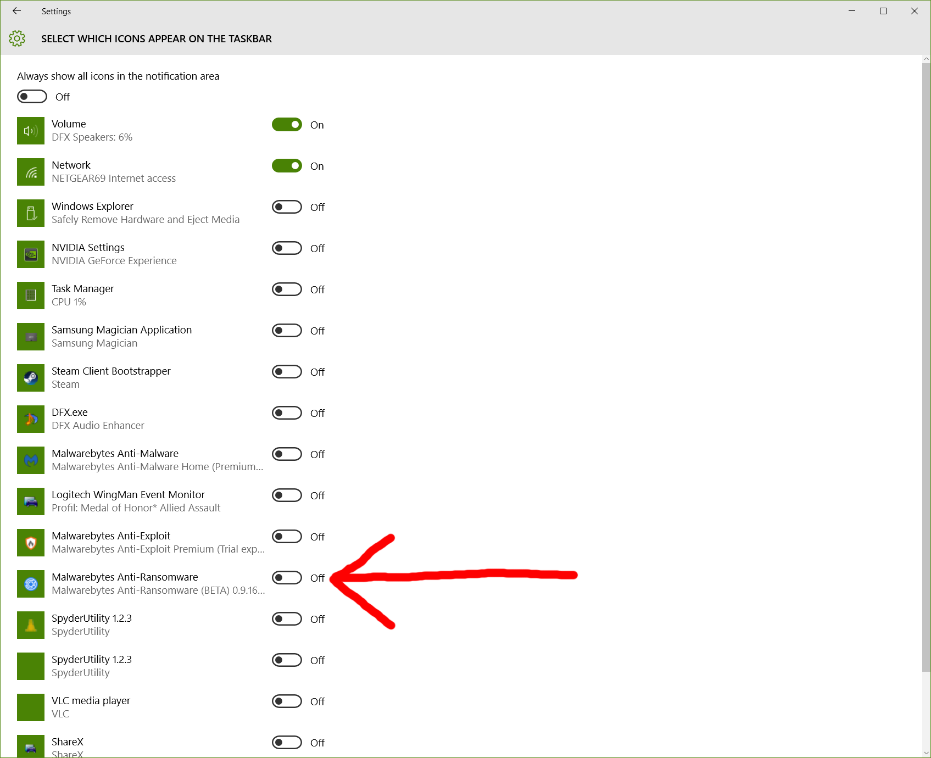Screen dimensions: 931x758
Task: Enable the DFX.exe toggle
Action: (x=287, y=413)
